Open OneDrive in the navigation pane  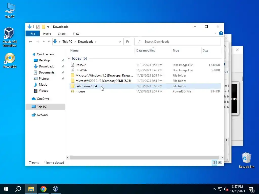coord(43,99)
